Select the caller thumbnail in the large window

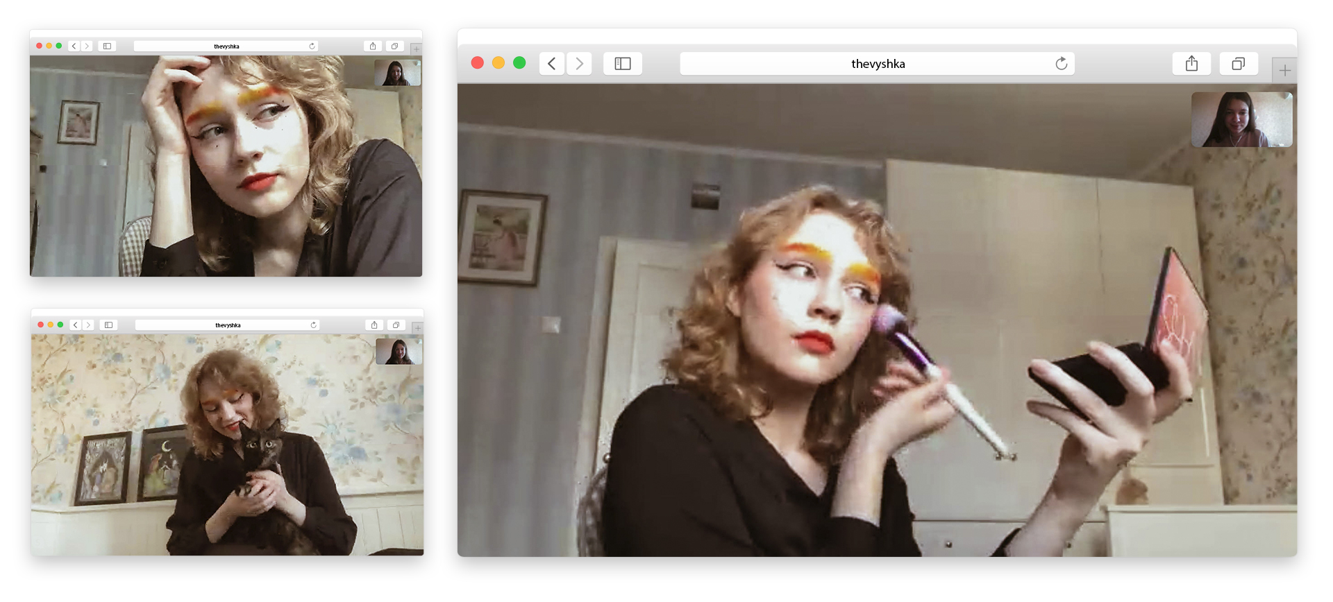click(x=1241, y=119)
